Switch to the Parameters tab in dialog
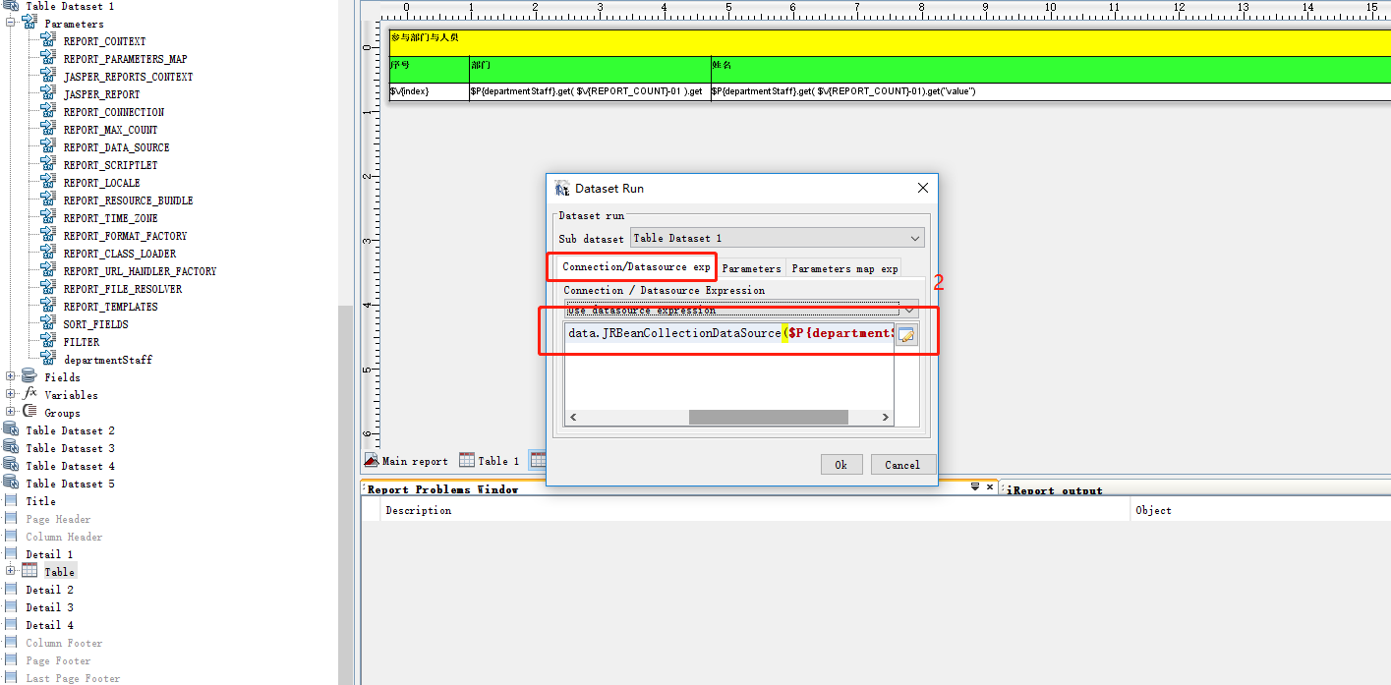1391x685 pixels. pos(751,268)
